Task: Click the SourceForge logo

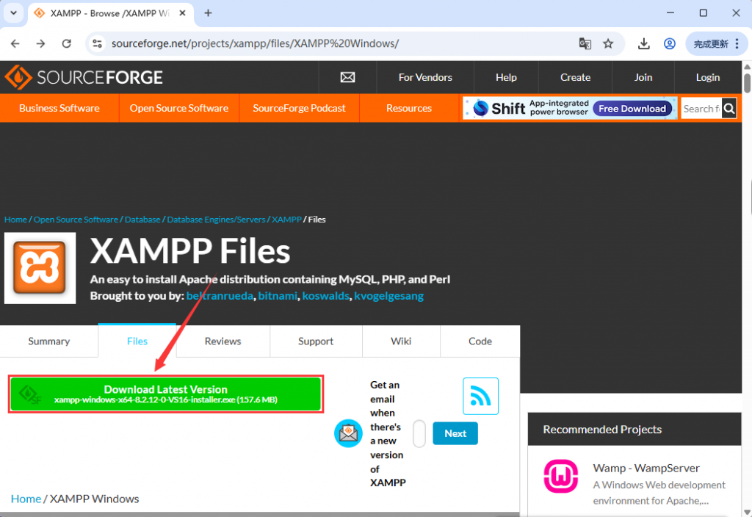Action: click(x=83, y=77)
